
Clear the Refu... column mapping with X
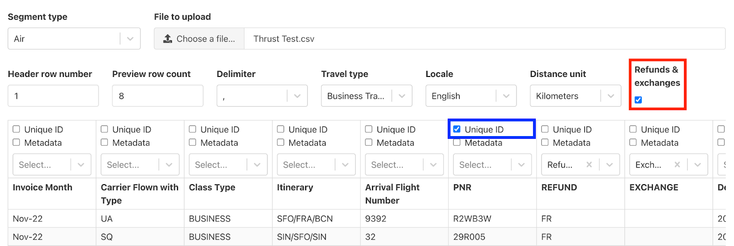coord(589,165)
